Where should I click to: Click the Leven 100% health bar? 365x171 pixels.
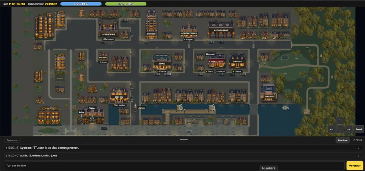click(x=81, y=4)
